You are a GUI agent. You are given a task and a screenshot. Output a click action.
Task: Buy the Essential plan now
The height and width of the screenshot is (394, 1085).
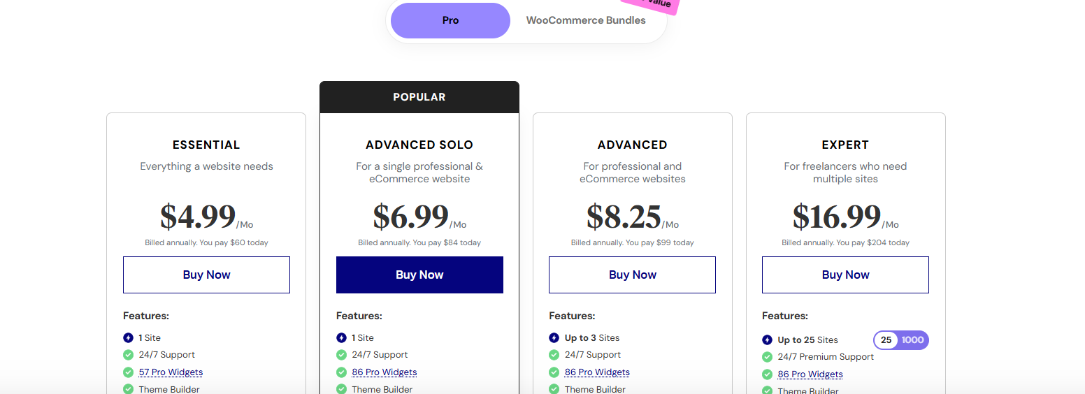pos(206,275)
